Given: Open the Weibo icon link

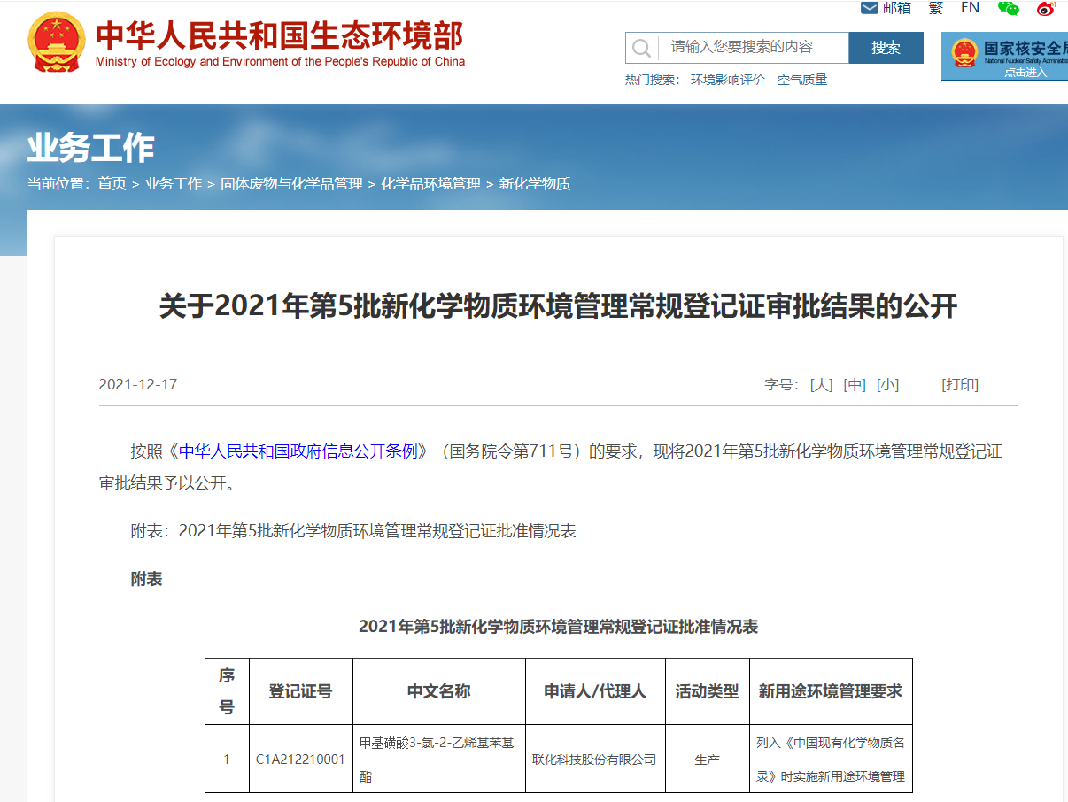Looking at the screenshot, I should point(1047,8).
